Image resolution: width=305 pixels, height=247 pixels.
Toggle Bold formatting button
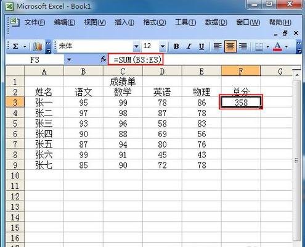coord(176,46)
